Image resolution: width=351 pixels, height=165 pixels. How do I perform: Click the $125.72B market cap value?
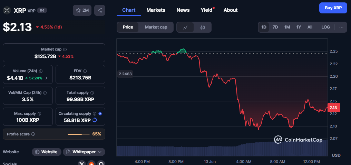[x=46, y=56]
